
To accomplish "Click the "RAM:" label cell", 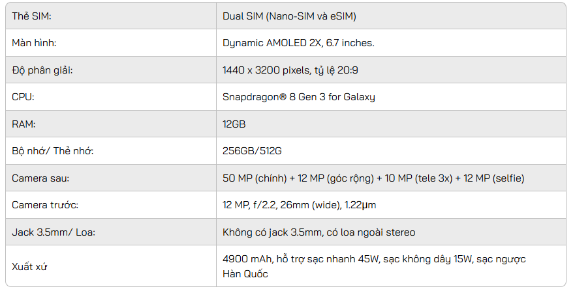I will (24, 124).
